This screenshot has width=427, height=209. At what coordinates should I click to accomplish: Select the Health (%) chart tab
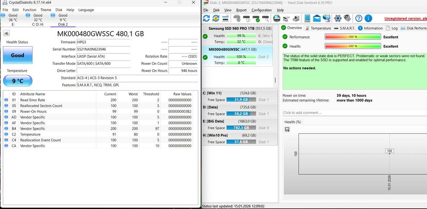(x=293, y=122)
